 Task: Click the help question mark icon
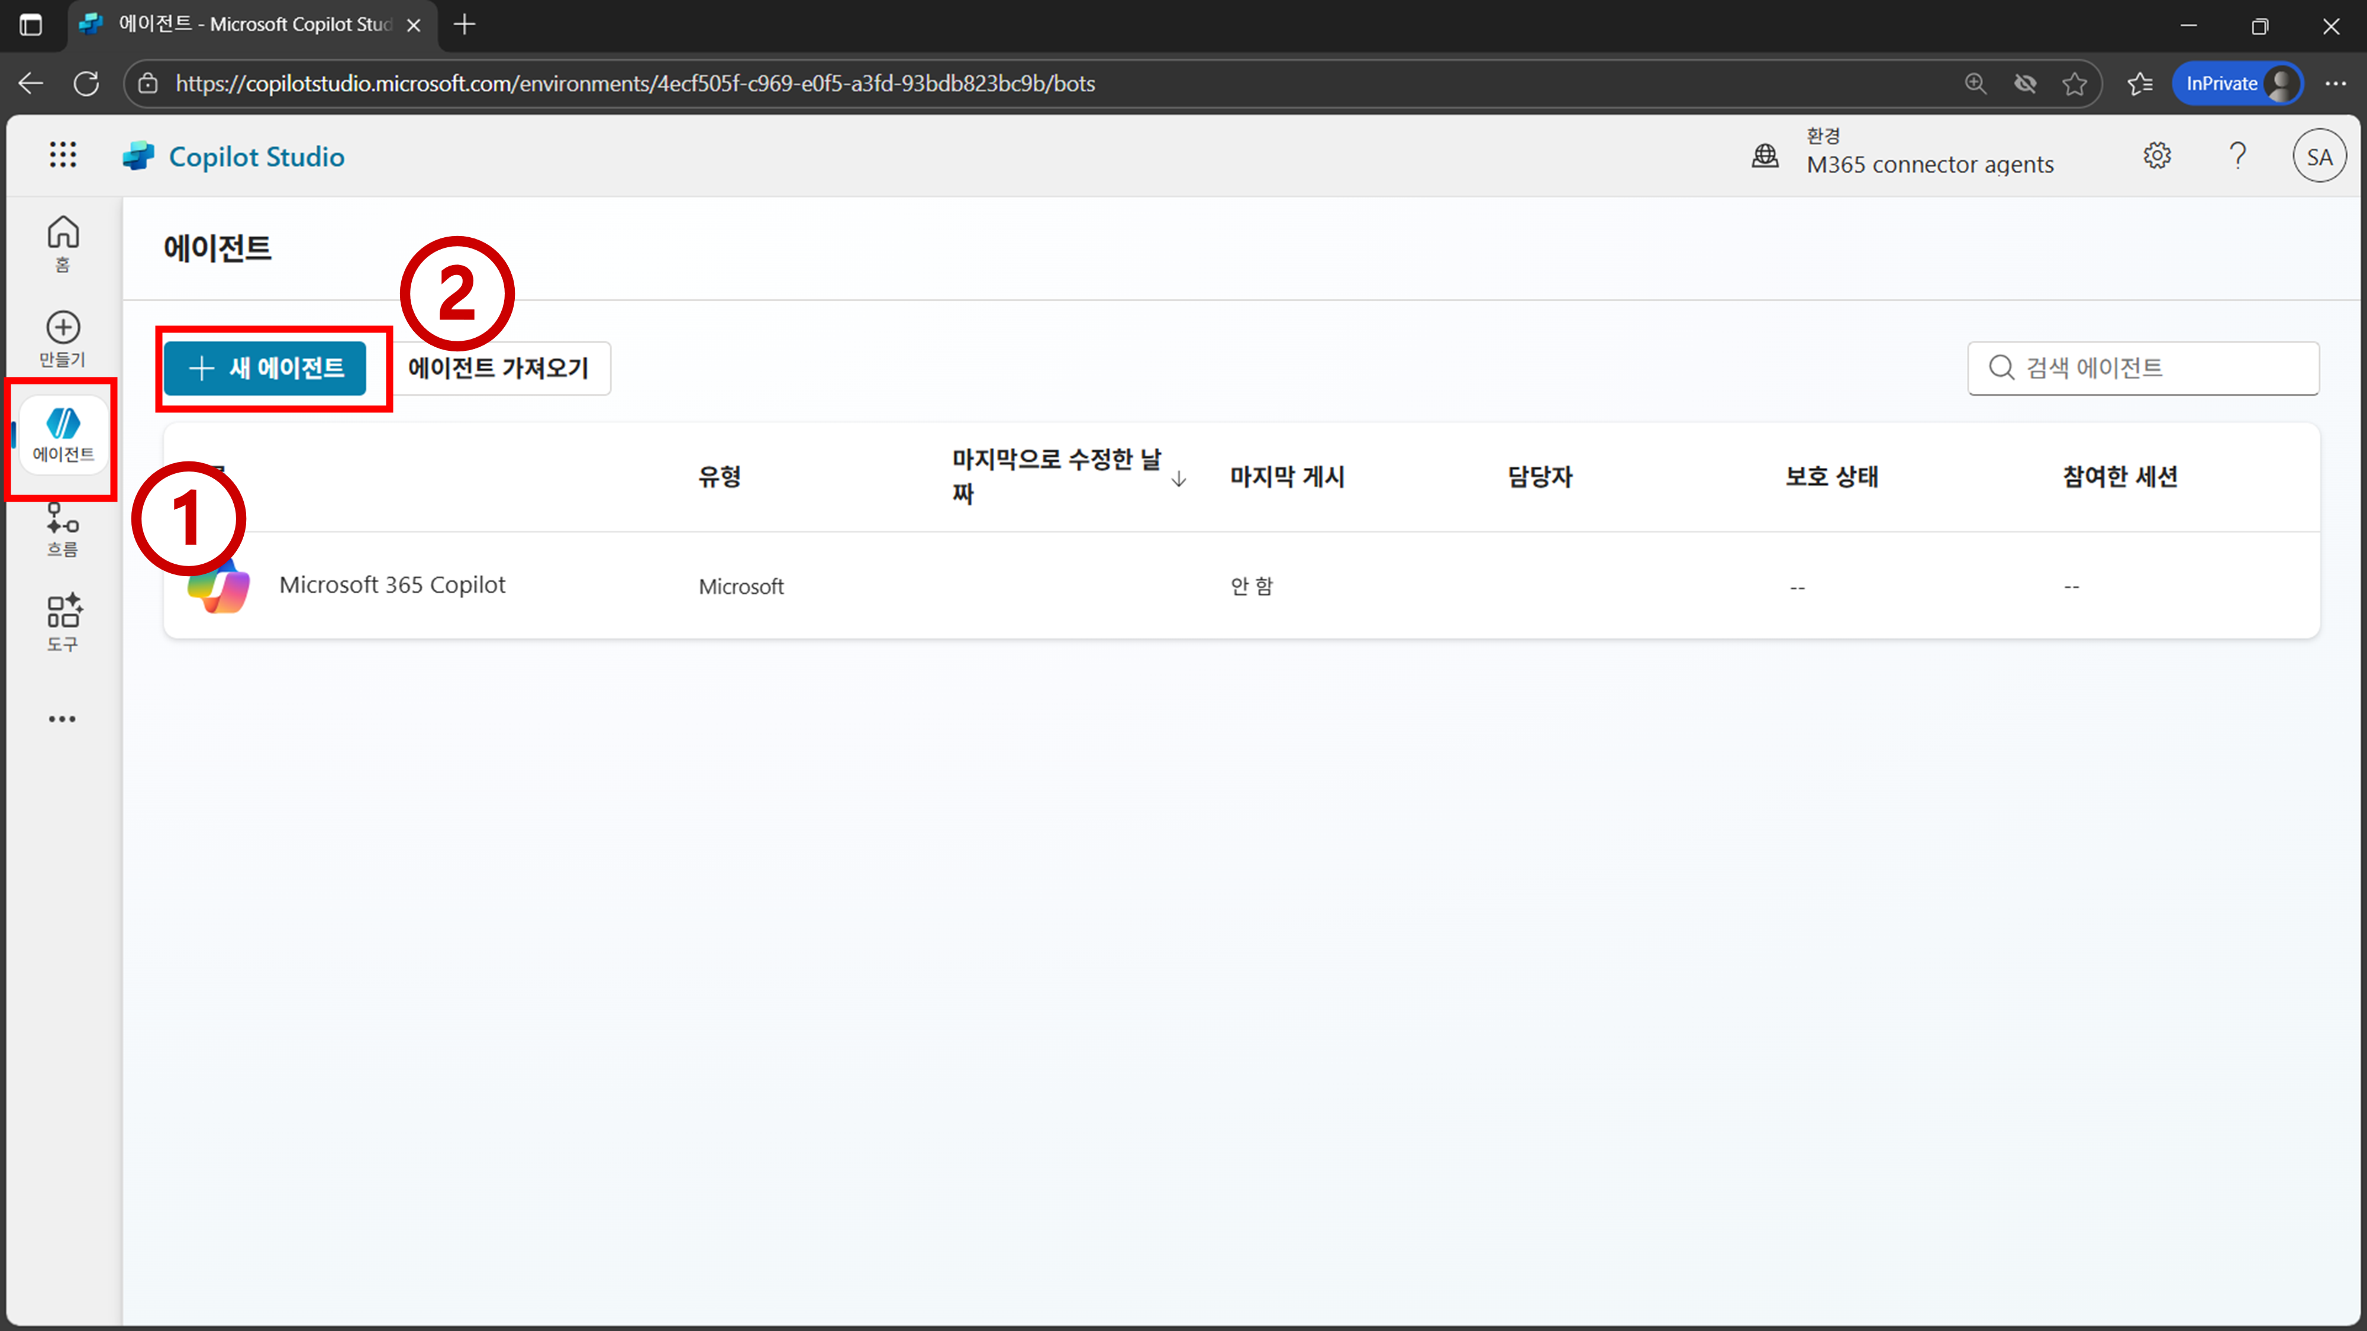pyautogui.click(x=2237, y=156)
